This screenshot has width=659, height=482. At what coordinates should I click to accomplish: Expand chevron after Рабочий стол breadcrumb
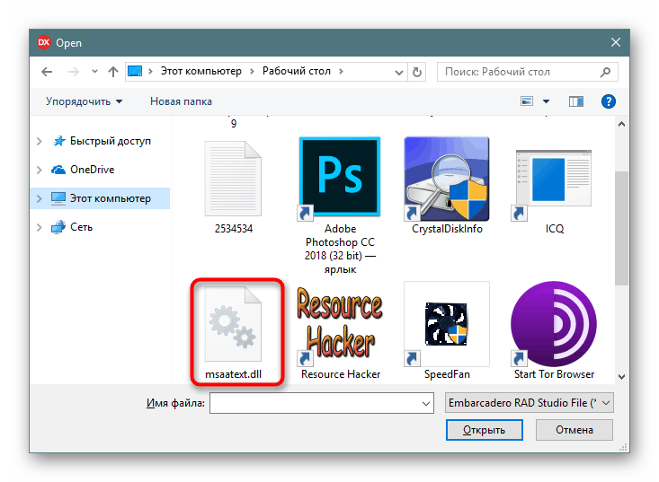341,71
